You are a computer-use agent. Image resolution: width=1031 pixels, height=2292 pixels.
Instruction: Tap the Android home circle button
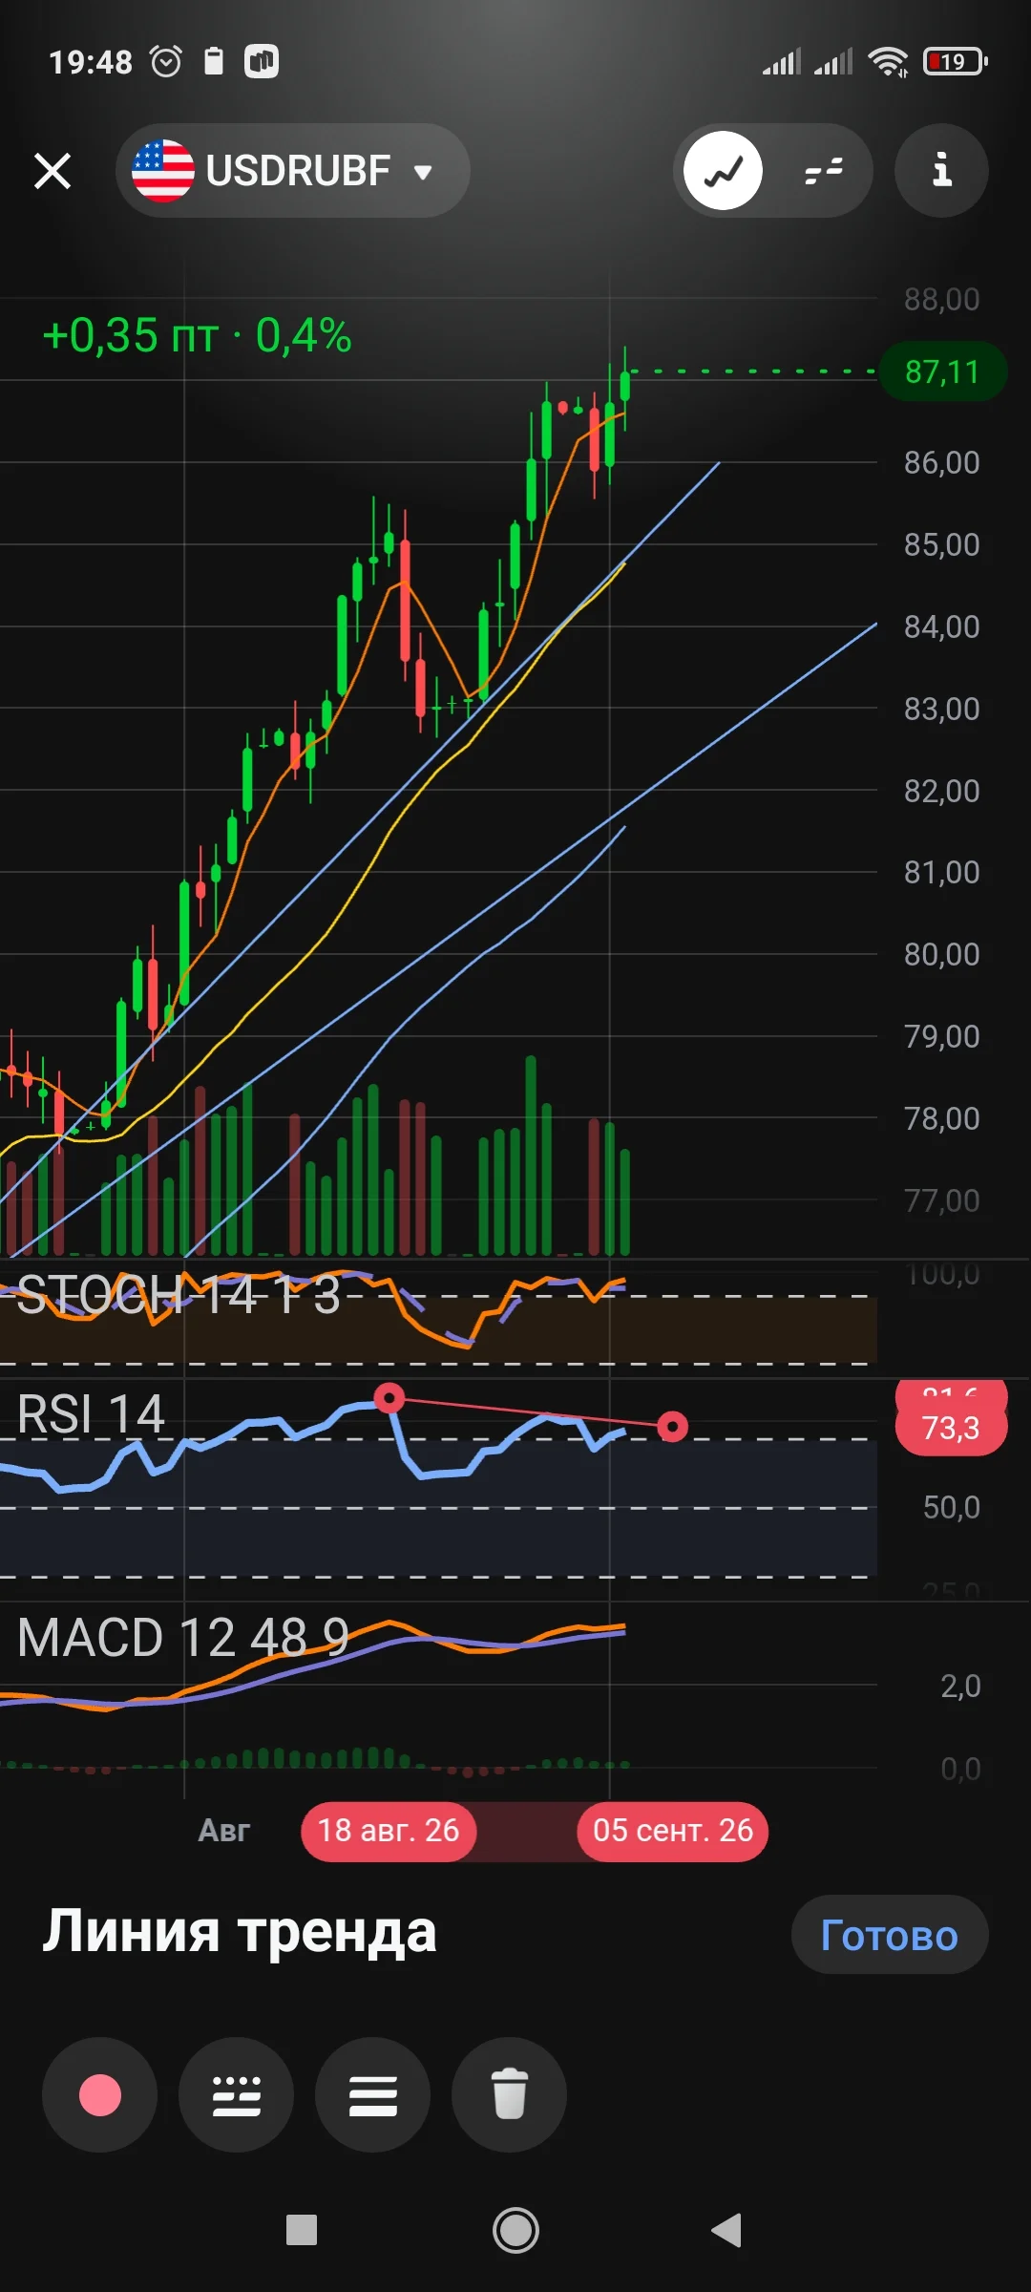tap(515, 2231)
